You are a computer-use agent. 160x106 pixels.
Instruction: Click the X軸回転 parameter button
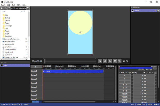(125, 94)
